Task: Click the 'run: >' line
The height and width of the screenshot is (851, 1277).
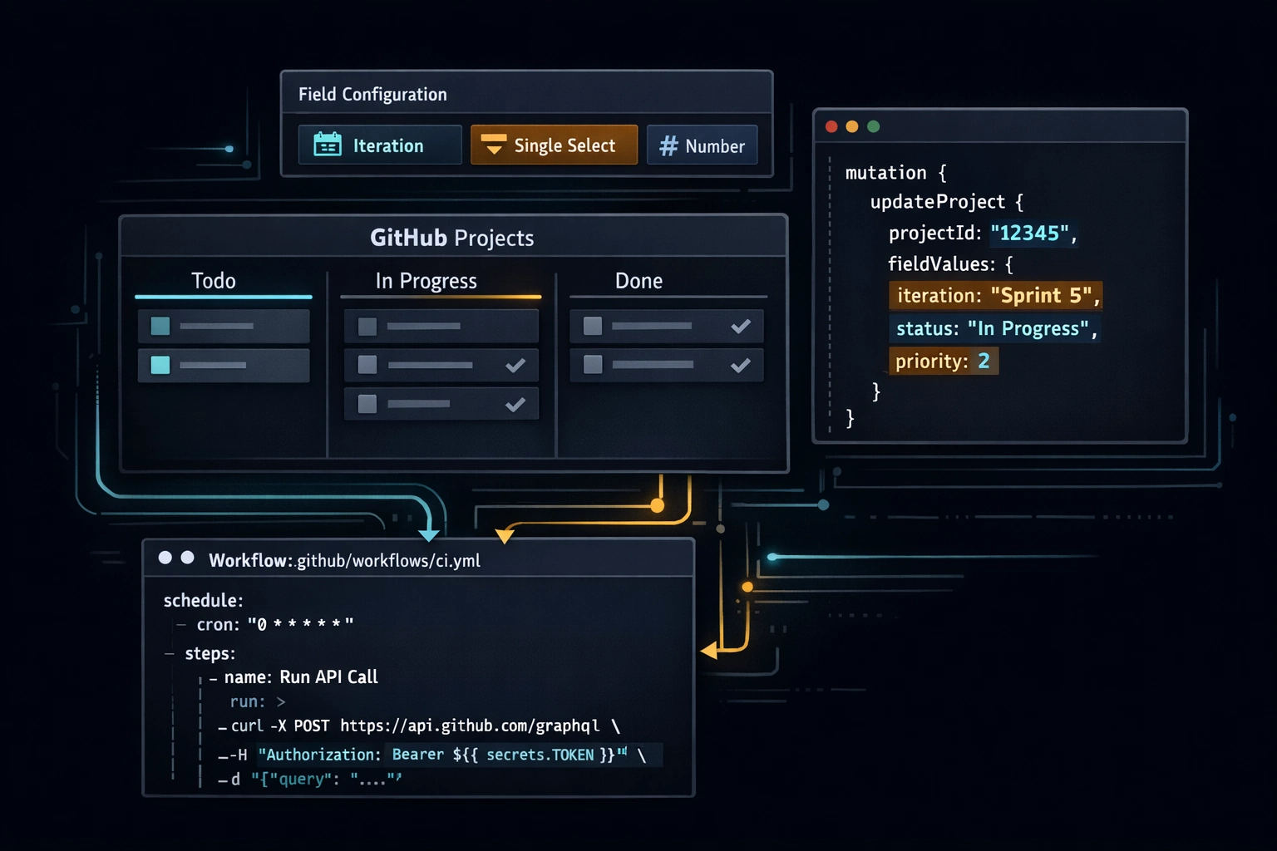Action: click(258, 702)
